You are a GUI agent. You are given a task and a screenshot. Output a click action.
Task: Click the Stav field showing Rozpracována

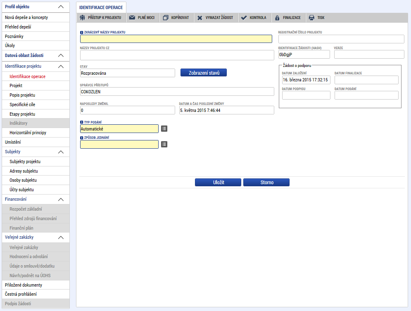coord(127,73)
